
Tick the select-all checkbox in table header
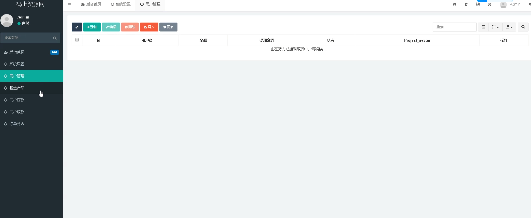tap(77, 40)
